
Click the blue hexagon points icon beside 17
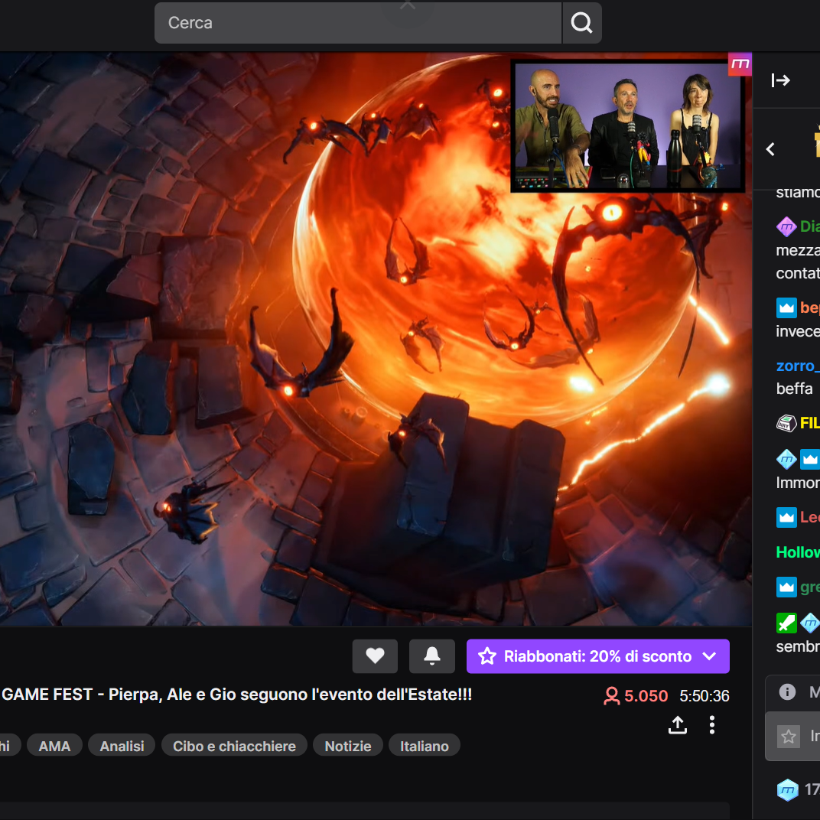[788, 789]
